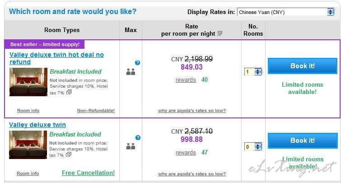The width and height of the screenshot is (341, 183).
Task: Open Display Rates currency dropdown
Action: coord(285,12)
